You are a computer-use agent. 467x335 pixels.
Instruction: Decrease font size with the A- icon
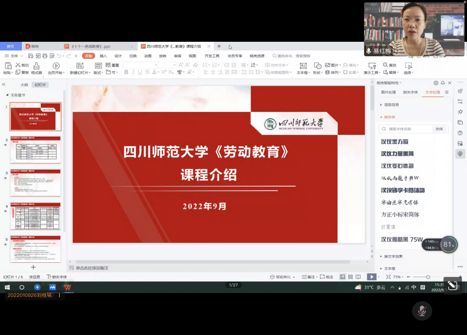coord(188,65)
